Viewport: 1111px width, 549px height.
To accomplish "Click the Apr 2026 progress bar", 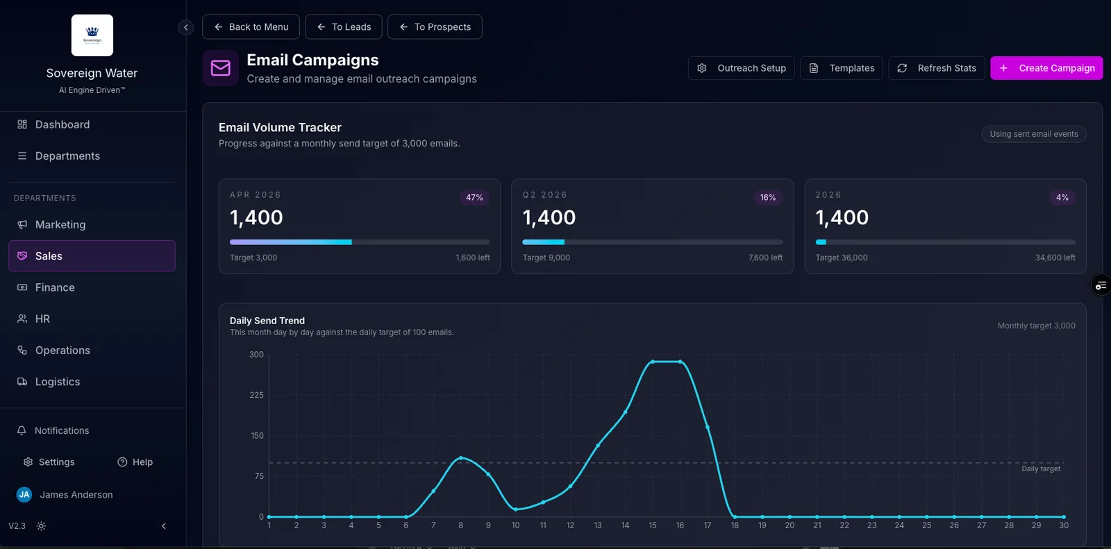I will pos(359,242).
